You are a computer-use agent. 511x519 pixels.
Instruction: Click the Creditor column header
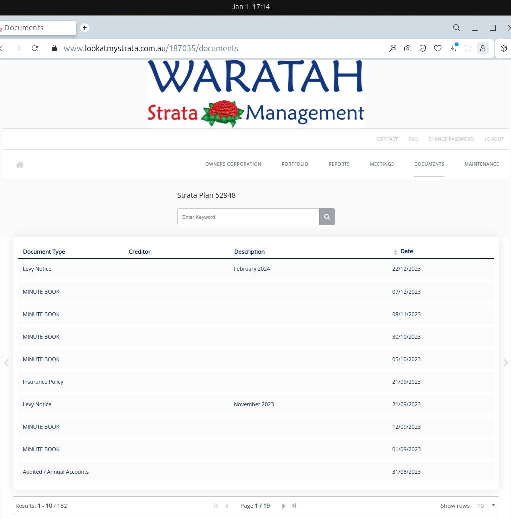click(139, 252)
